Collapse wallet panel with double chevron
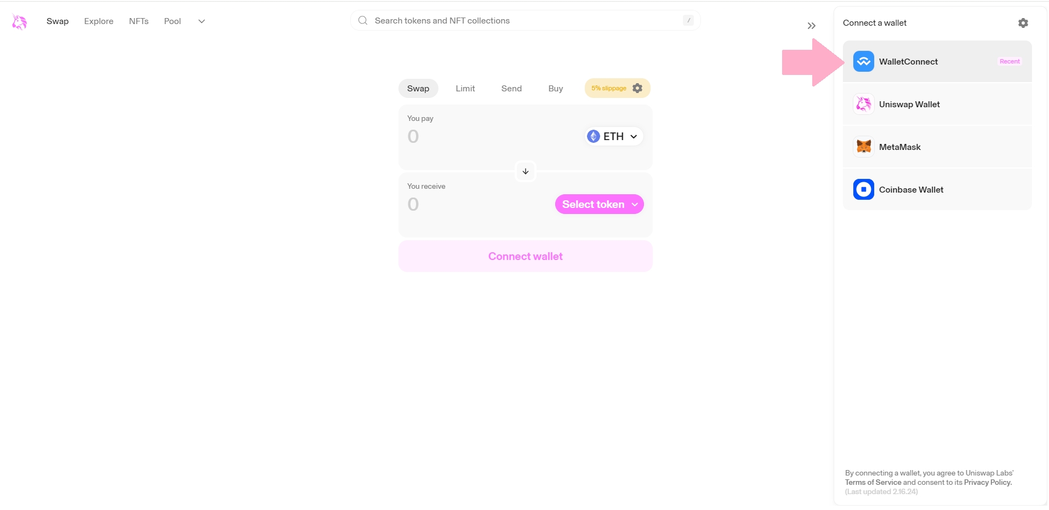Screen dimensions: 1049x510 tap(811, 26)
